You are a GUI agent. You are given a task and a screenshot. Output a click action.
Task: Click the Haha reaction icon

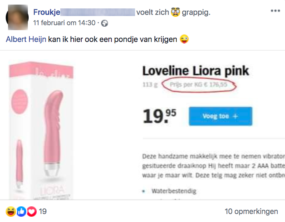point(11,211)
